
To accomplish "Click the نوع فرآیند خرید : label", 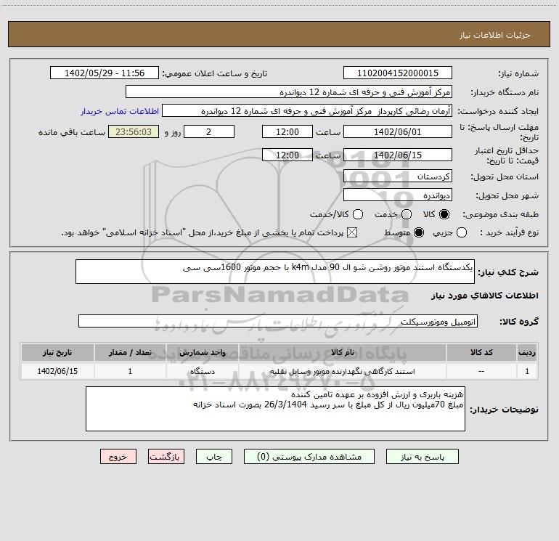I will 509,233.
